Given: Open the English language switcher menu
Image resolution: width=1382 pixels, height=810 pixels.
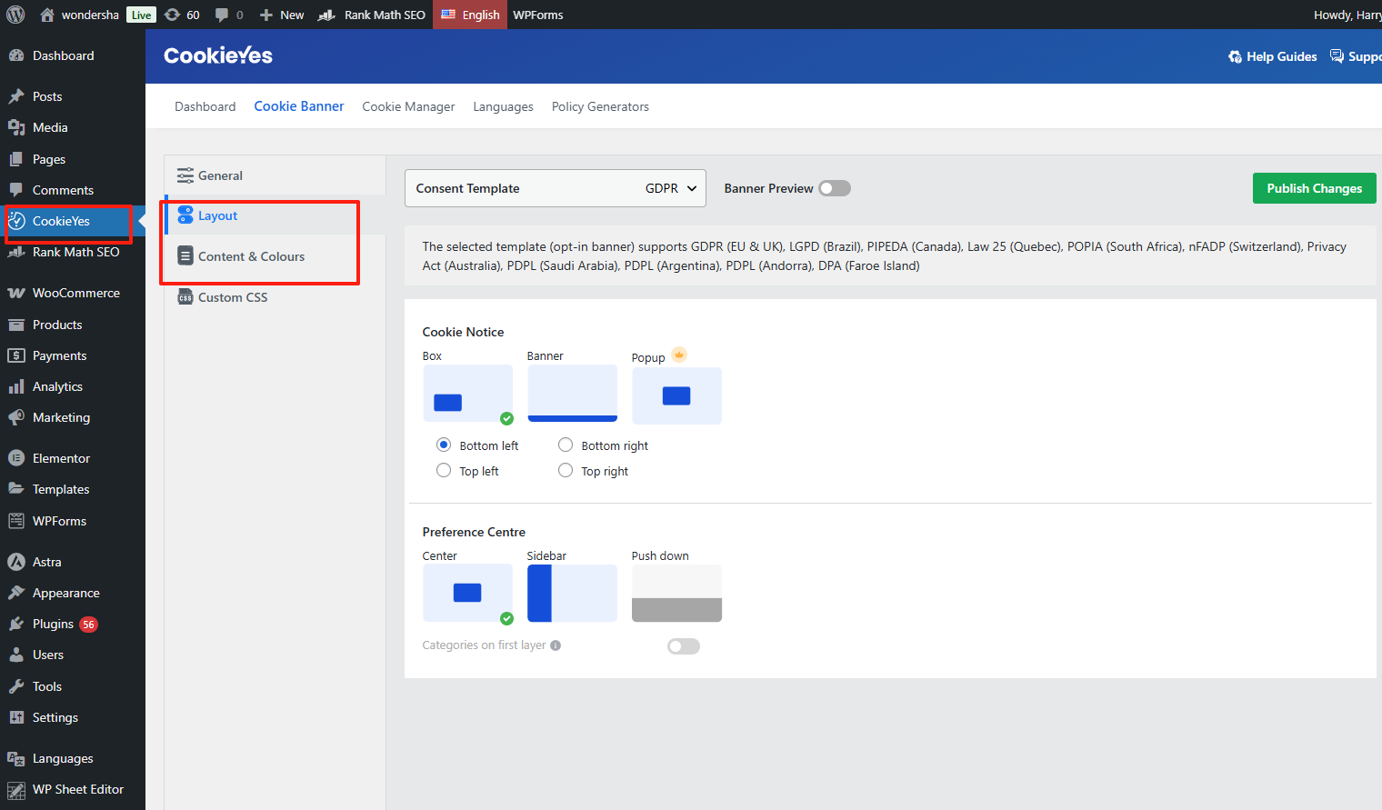Looking at the screenshot, I should pos(470,15).
